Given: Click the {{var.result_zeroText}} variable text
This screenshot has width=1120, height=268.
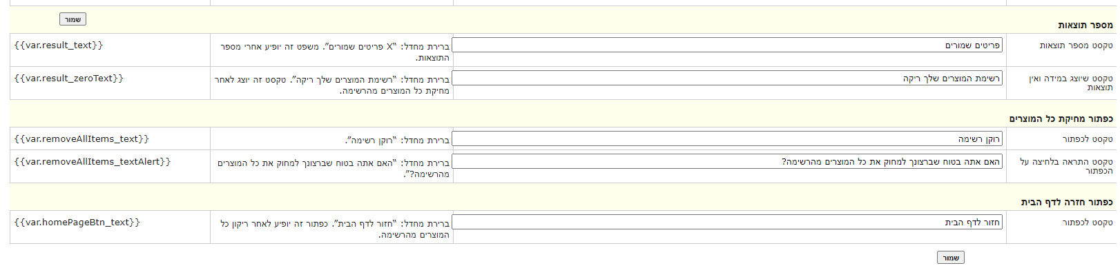Looking at the screenshot, I should [69, 79].
